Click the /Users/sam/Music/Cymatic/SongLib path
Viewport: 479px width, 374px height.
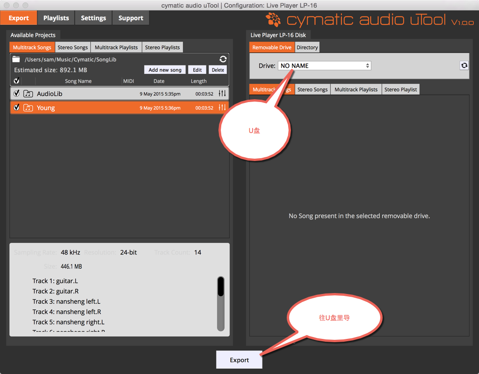click(71, 59)
